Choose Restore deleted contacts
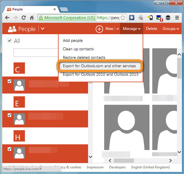This screenshot has height=174, width=184. (x=84, y=57)
